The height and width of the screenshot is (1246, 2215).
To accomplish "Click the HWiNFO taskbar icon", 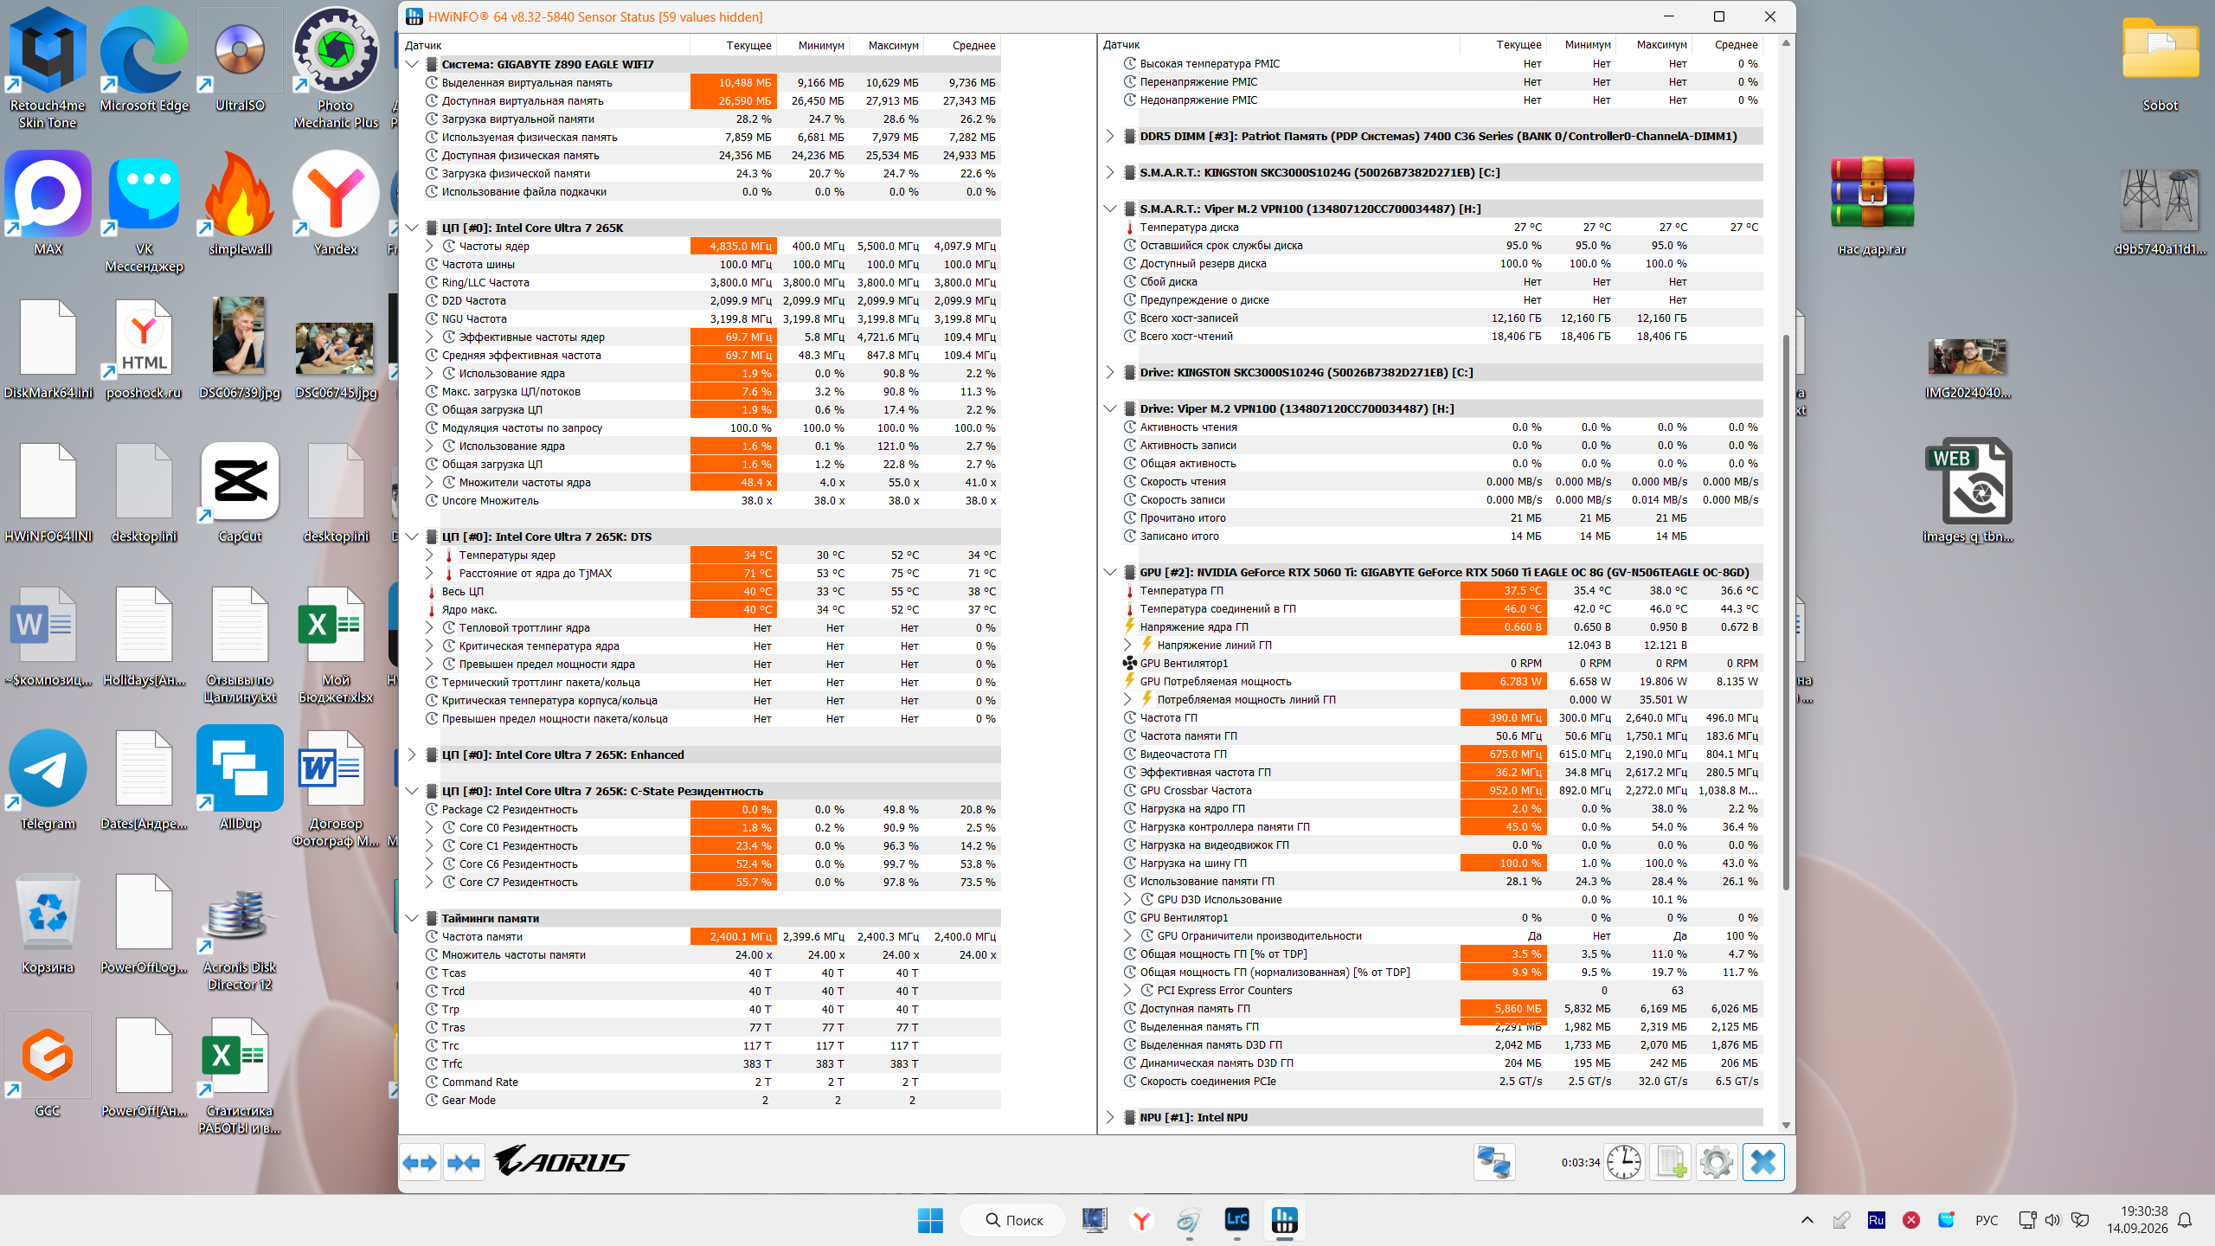I will pyautogui.click(x=1285, y=1220).
